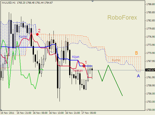The height and width of the screenshot is (115, 155).
Task: Select the orange dot marker beside number 1
Action: click(x=84, y=66)
